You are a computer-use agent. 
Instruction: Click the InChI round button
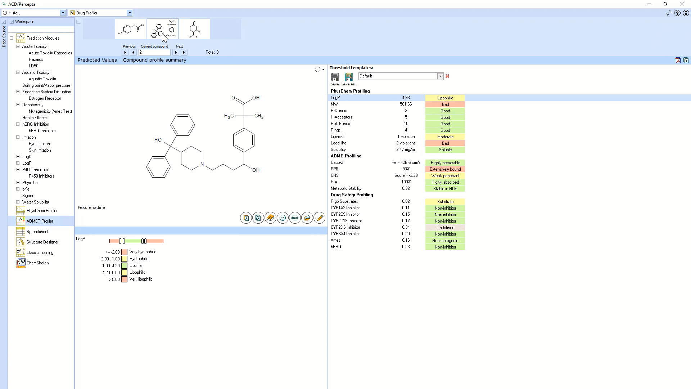[295, 218]
